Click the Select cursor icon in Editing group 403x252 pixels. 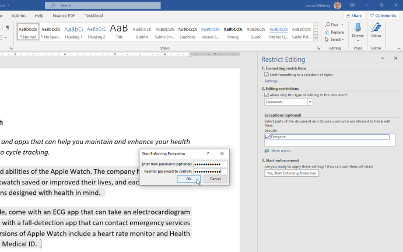327,39
